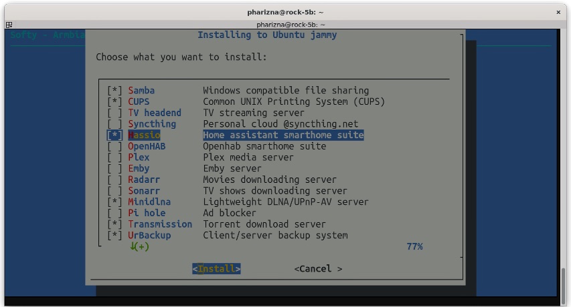The image size is (571, 307).
Task: Check the Pi hole checkbox
Action: (114, 213)
